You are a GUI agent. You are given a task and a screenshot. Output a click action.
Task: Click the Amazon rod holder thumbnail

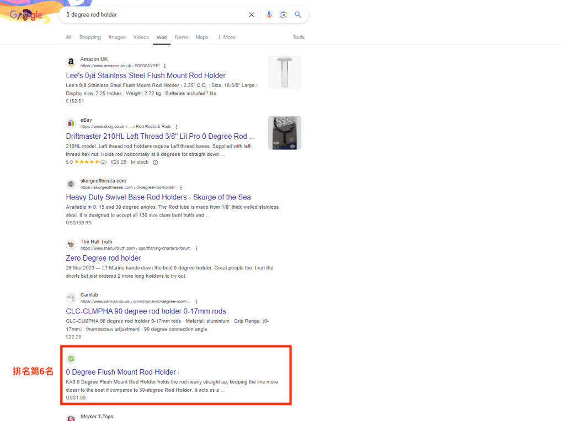(285, 72)
